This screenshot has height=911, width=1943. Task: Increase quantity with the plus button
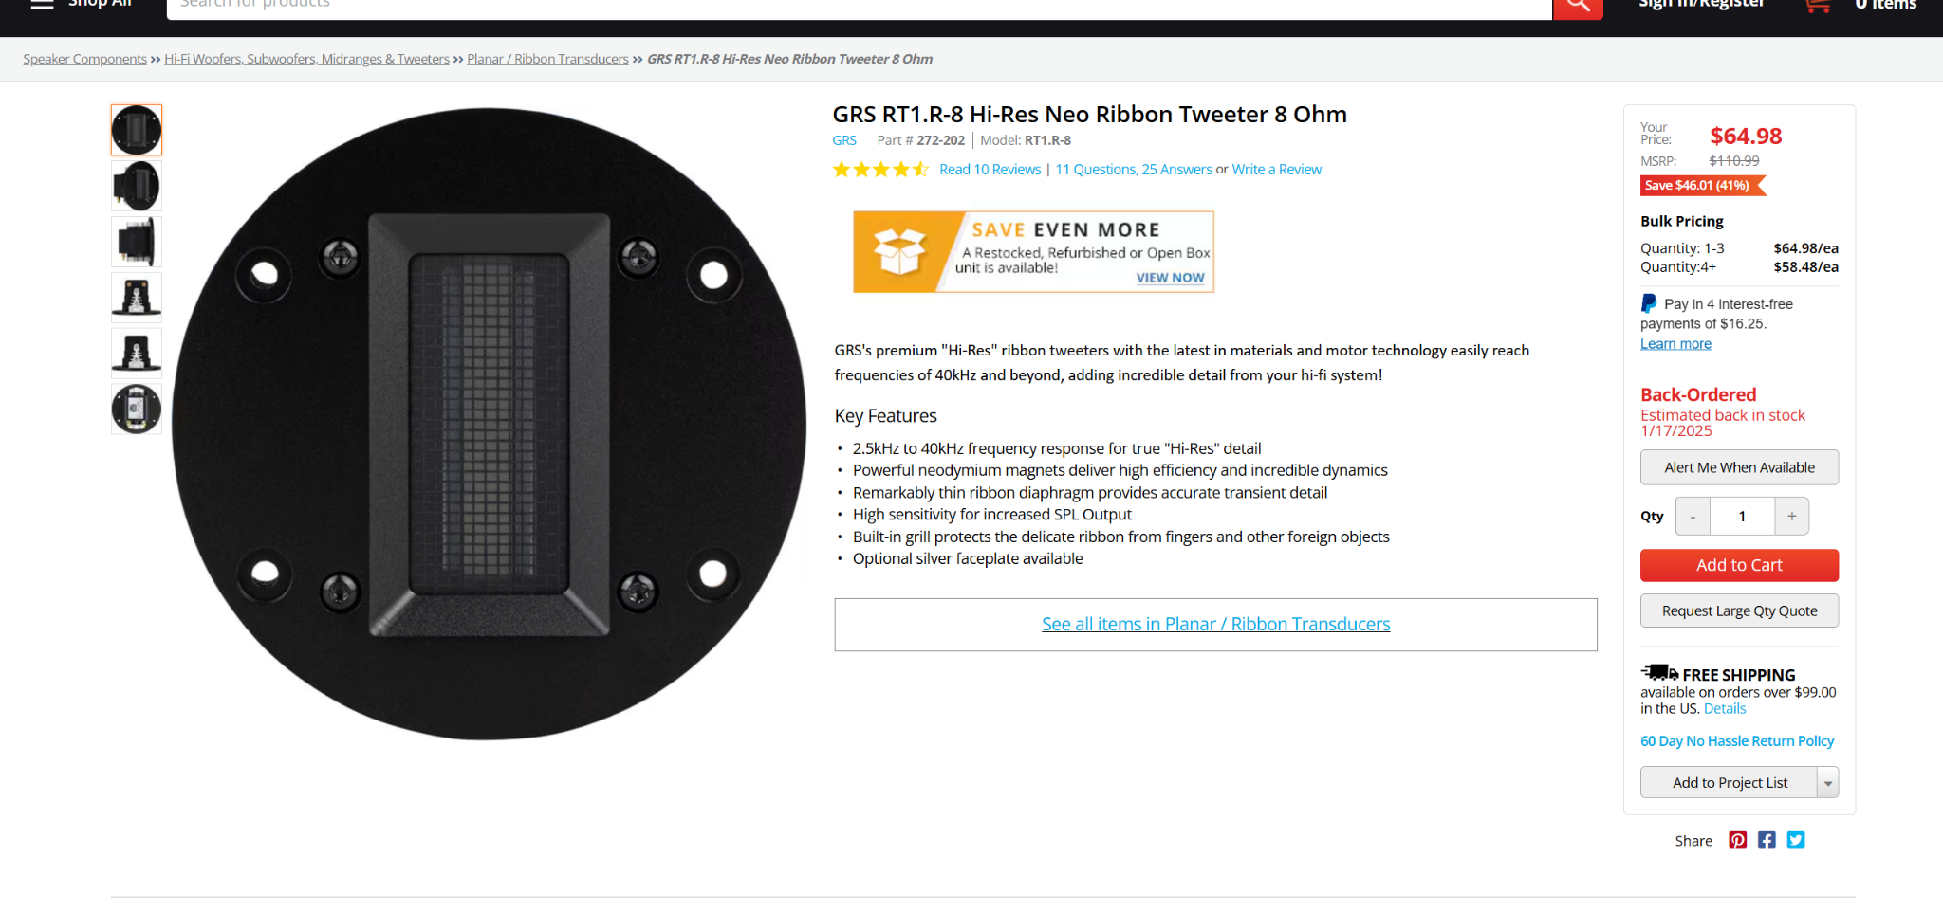click(1791, 516)
